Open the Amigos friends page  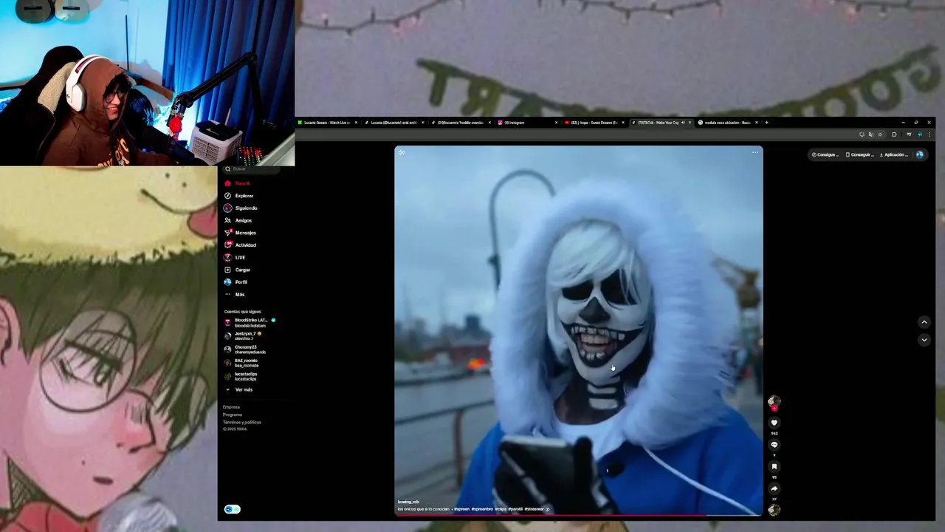(238, 220)
